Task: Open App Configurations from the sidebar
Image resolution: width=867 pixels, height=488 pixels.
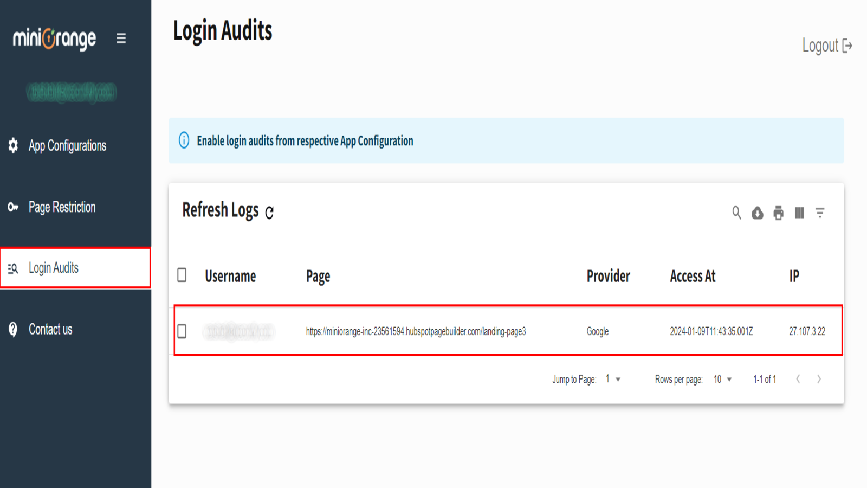Action: 67,145
